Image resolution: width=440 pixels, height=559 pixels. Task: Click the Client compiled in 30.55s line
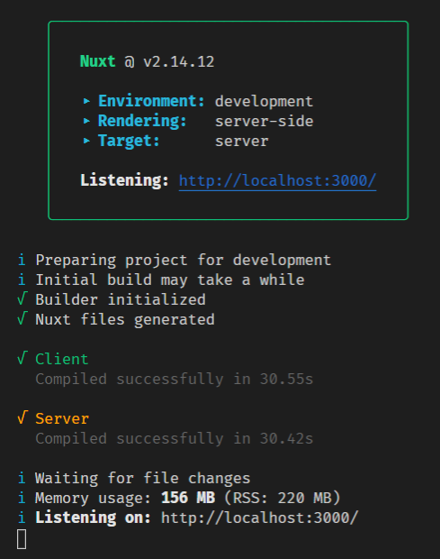pos(175,379)
